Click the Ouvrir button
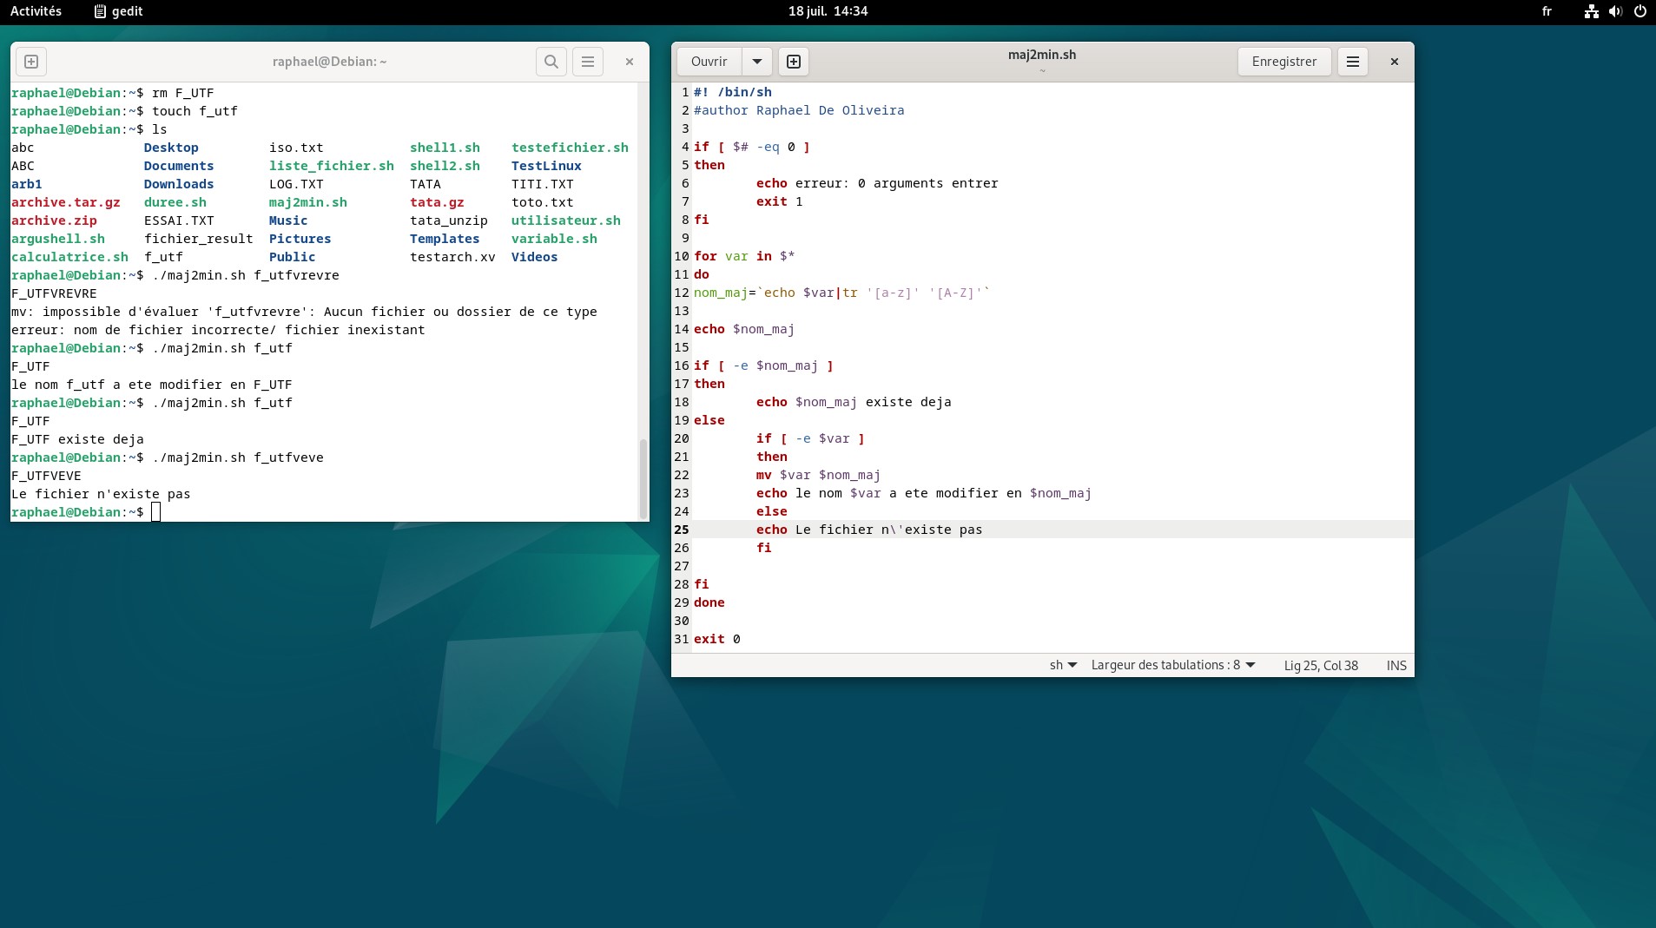Viewport: 1656px width, 928px height. click(709, 62)
